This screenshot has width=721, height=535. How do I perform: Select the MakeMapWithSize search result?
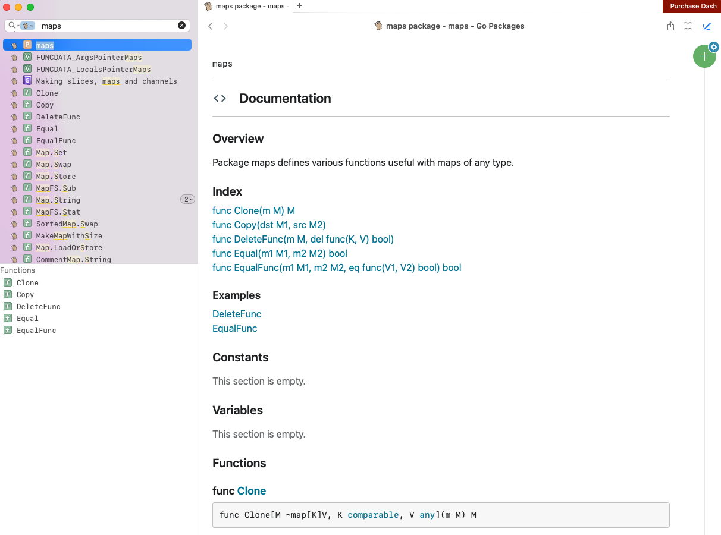coord(69,236)
